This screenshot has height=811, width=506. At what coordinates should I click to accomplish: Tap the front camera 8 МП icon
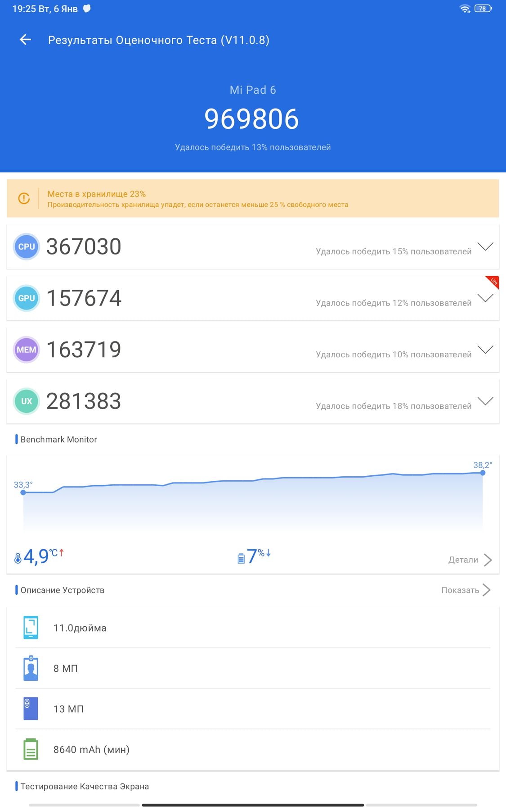pos(31,668)
